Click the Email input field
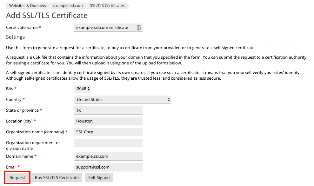The width and height of the screenshot is (314, 186). point(108,167)
